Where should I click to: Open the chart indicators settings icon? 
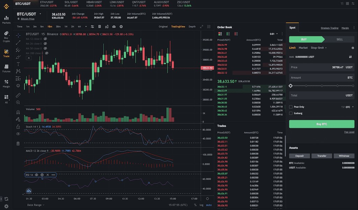[x=92, y=27]
